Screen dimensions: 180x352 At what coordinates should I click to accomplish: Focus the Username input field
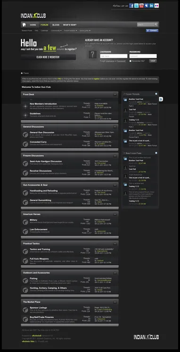(114, 56)
